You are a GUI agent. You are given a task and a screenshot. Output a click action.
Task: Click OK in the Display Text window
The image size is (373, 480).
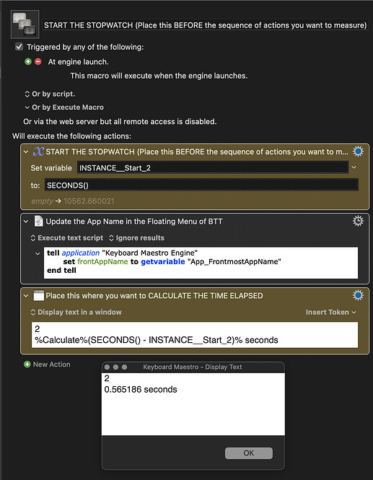(x=248, y=453)
